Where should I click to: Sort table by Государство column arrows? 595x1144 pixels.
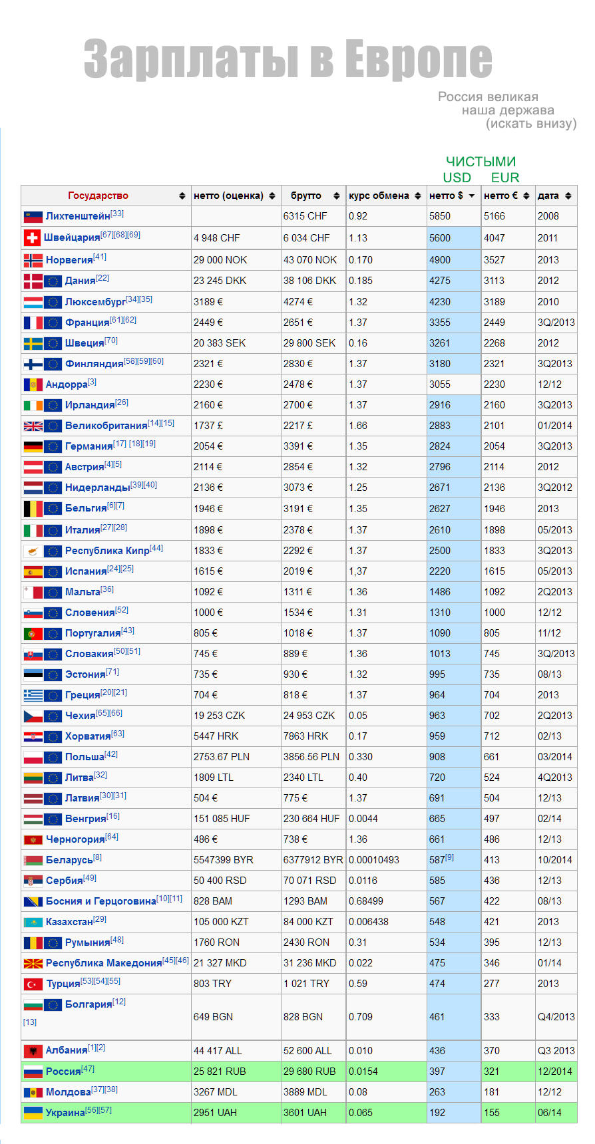(x=182, y=196)
